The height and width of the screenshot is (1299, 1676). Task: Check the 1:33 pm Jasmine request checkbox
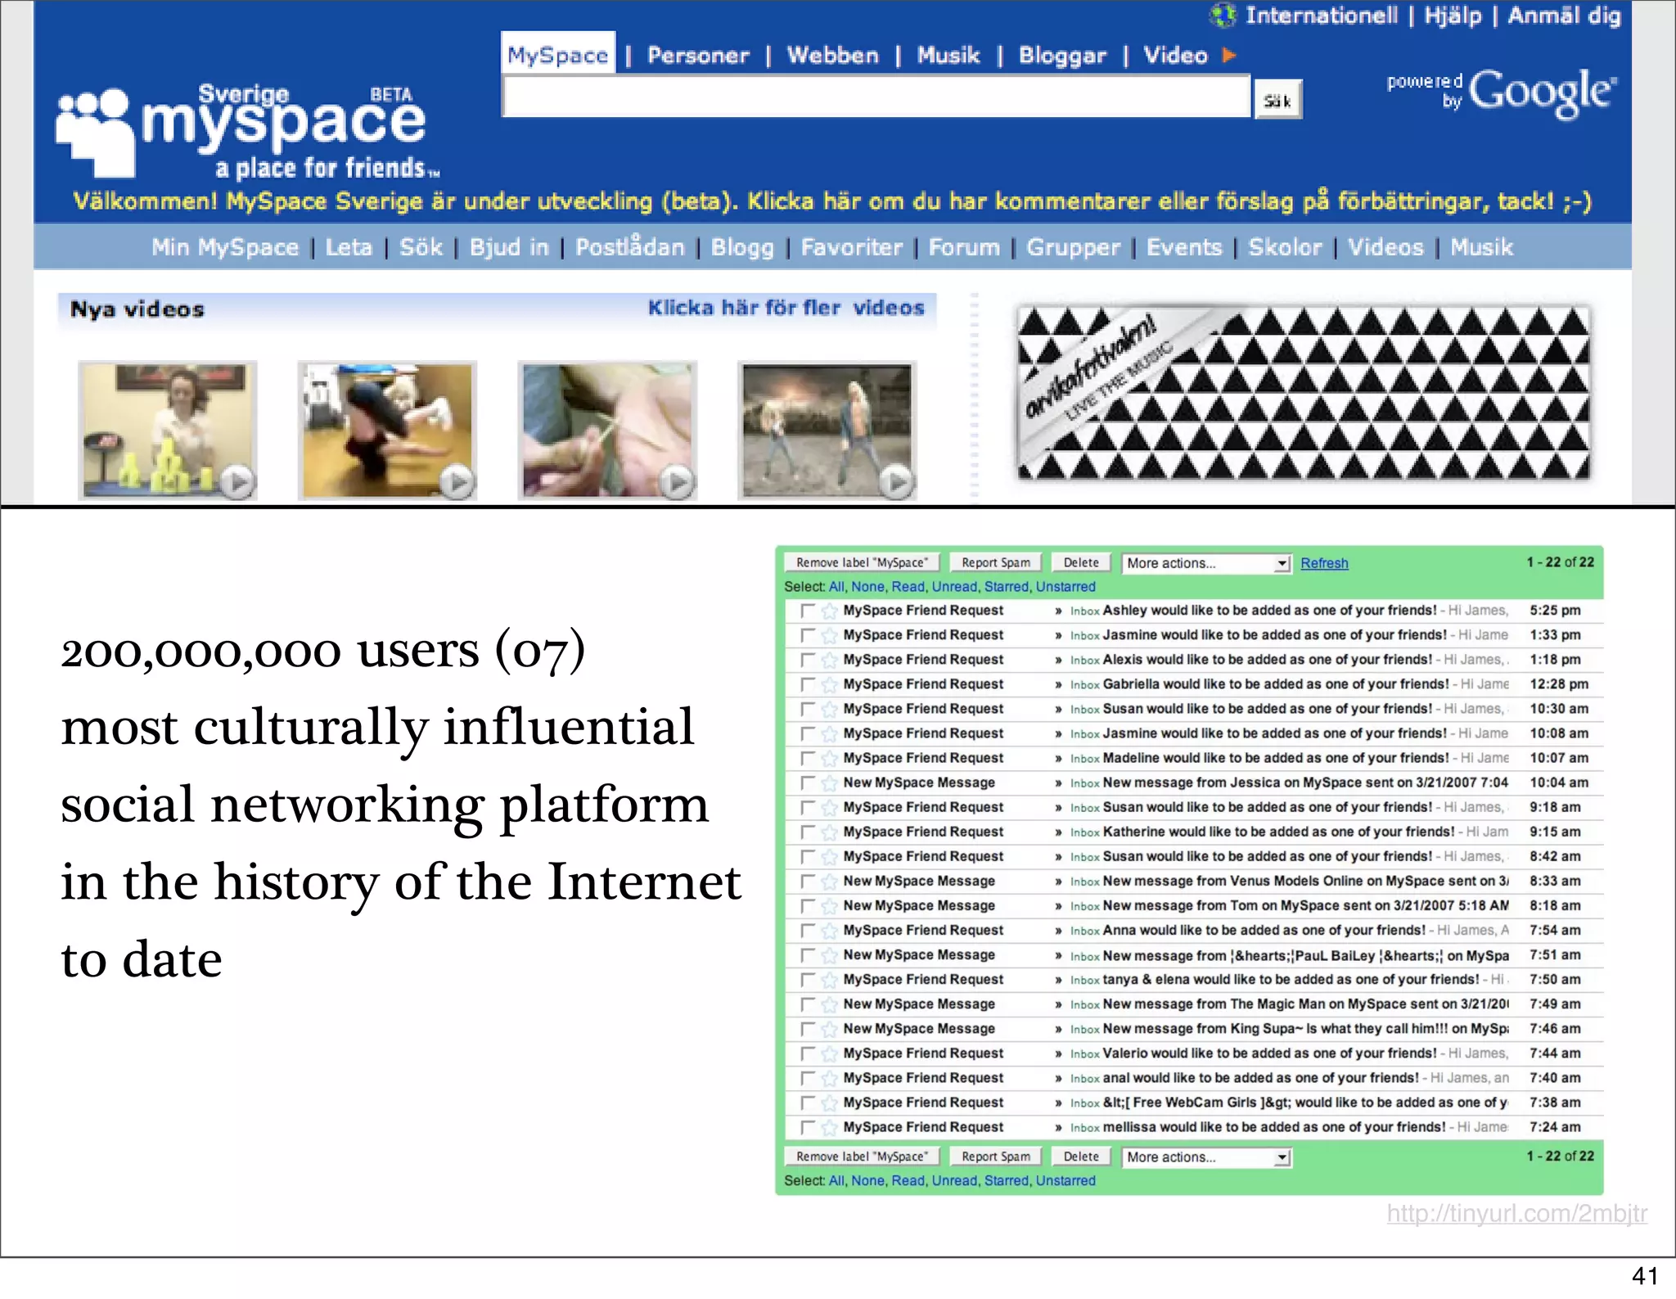pos(808,635)
